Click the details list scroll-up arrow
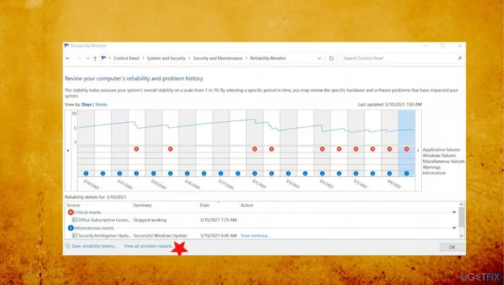The width and height of the screenshot is (504, 285). (461, 205)
